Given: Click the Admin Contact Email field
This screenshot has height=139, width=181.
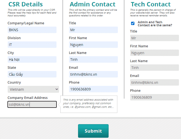Looking at the screenshot, I should (x=93, y=74).
